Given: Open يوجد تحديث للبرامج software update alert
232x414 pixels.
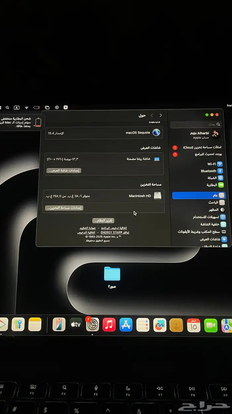Looking at the screenshot, I should 197,154.
